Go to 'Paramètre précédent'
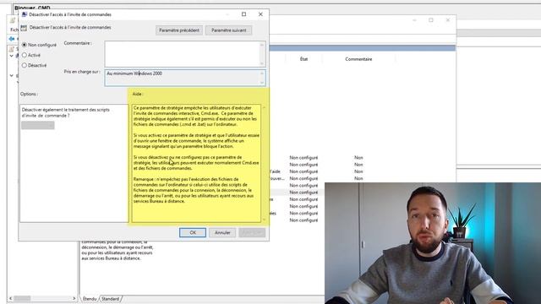541x304 pixels. [179, 30]
